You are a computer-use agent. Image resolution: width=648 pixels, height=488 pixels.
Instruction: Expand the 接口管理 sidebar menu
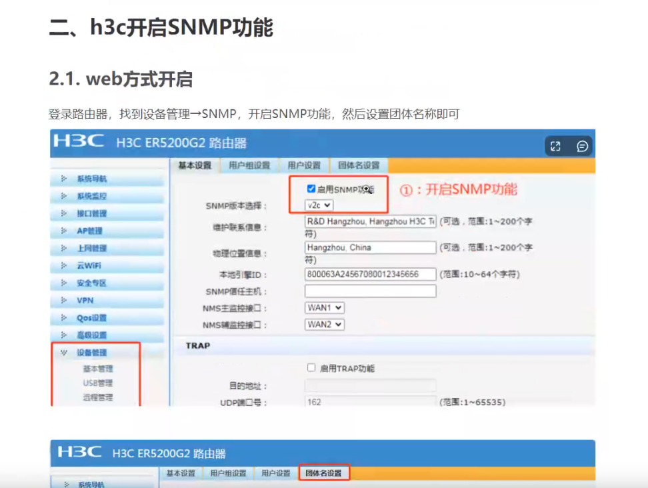pos(107,213)
